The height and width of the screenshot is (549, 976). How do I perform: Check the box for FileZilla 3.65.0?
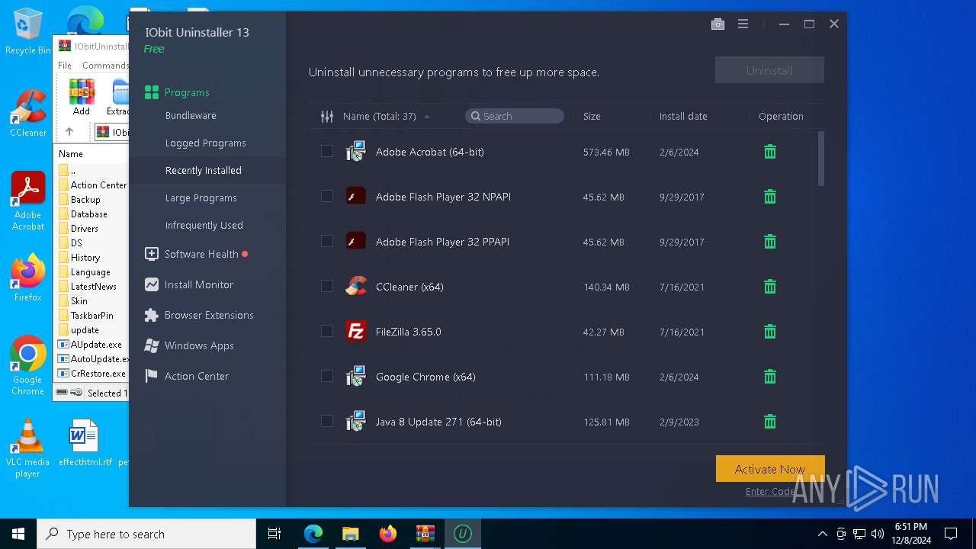327,332
